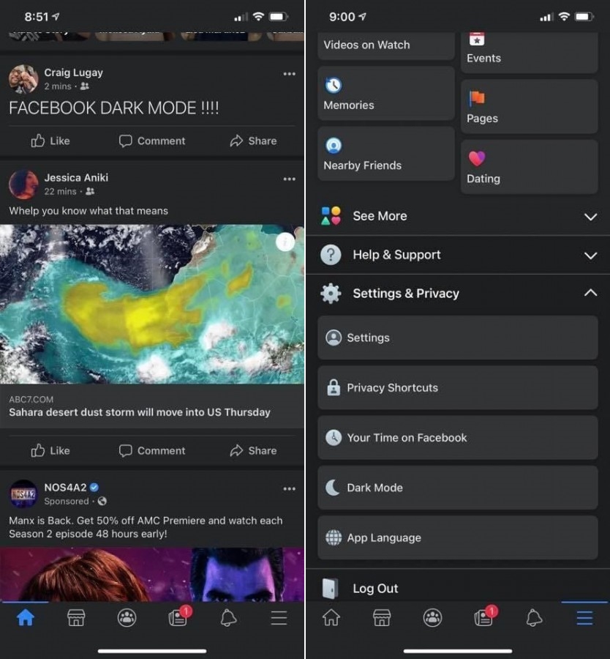The height and width of the screenshot is (659, 610).
Task: Comment on Craig Lugay's post
Action: pos(152,141)
